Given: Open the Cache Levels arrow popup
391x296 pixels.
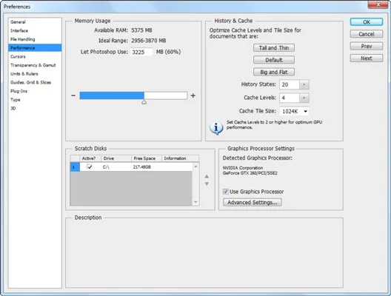Looking at the screenshot, I should tap(304, 98).
